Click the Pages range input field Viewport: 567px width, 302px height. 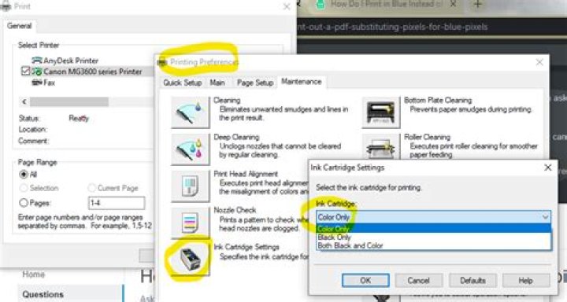[117, 203]
